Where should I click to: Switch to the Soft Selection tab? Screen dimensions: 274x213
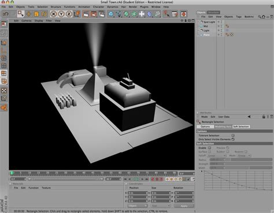click(x=241, y=126)
